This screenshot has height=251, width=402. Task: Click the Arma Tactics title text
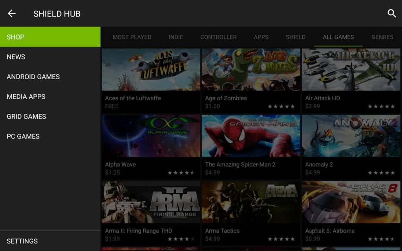pos(222,231)
